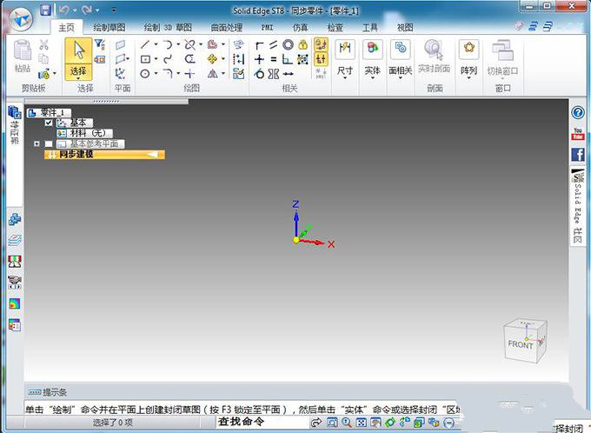The image size is (591, 433).
Task: Open the 视图 ribbon tab
Action: (405, 28)
